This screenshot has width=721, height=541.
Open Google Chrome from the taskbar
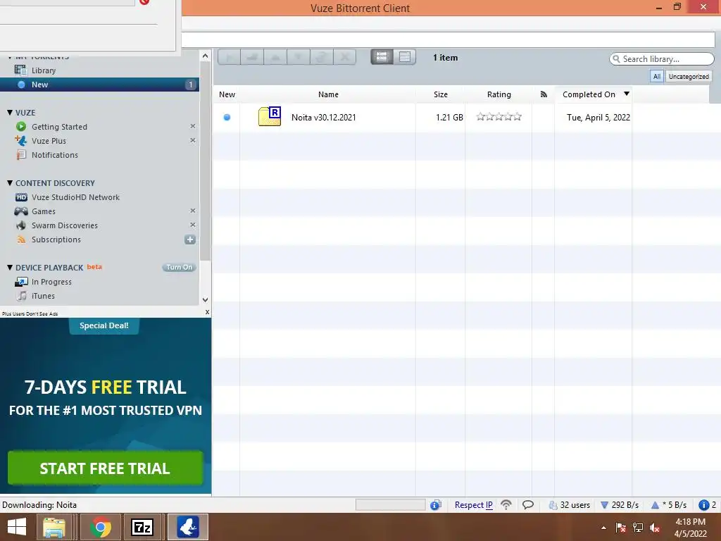(101, 528)
